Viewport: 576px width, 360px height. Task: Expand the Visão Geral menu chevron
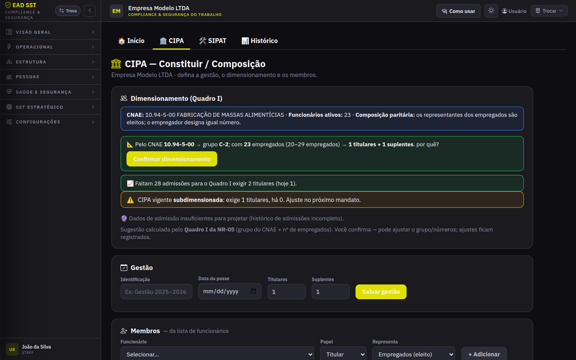click(93, 32)
